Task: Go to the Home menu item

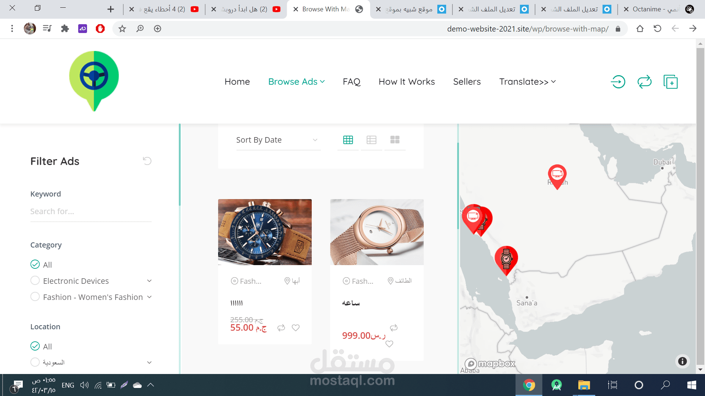Action: point(237,82)
